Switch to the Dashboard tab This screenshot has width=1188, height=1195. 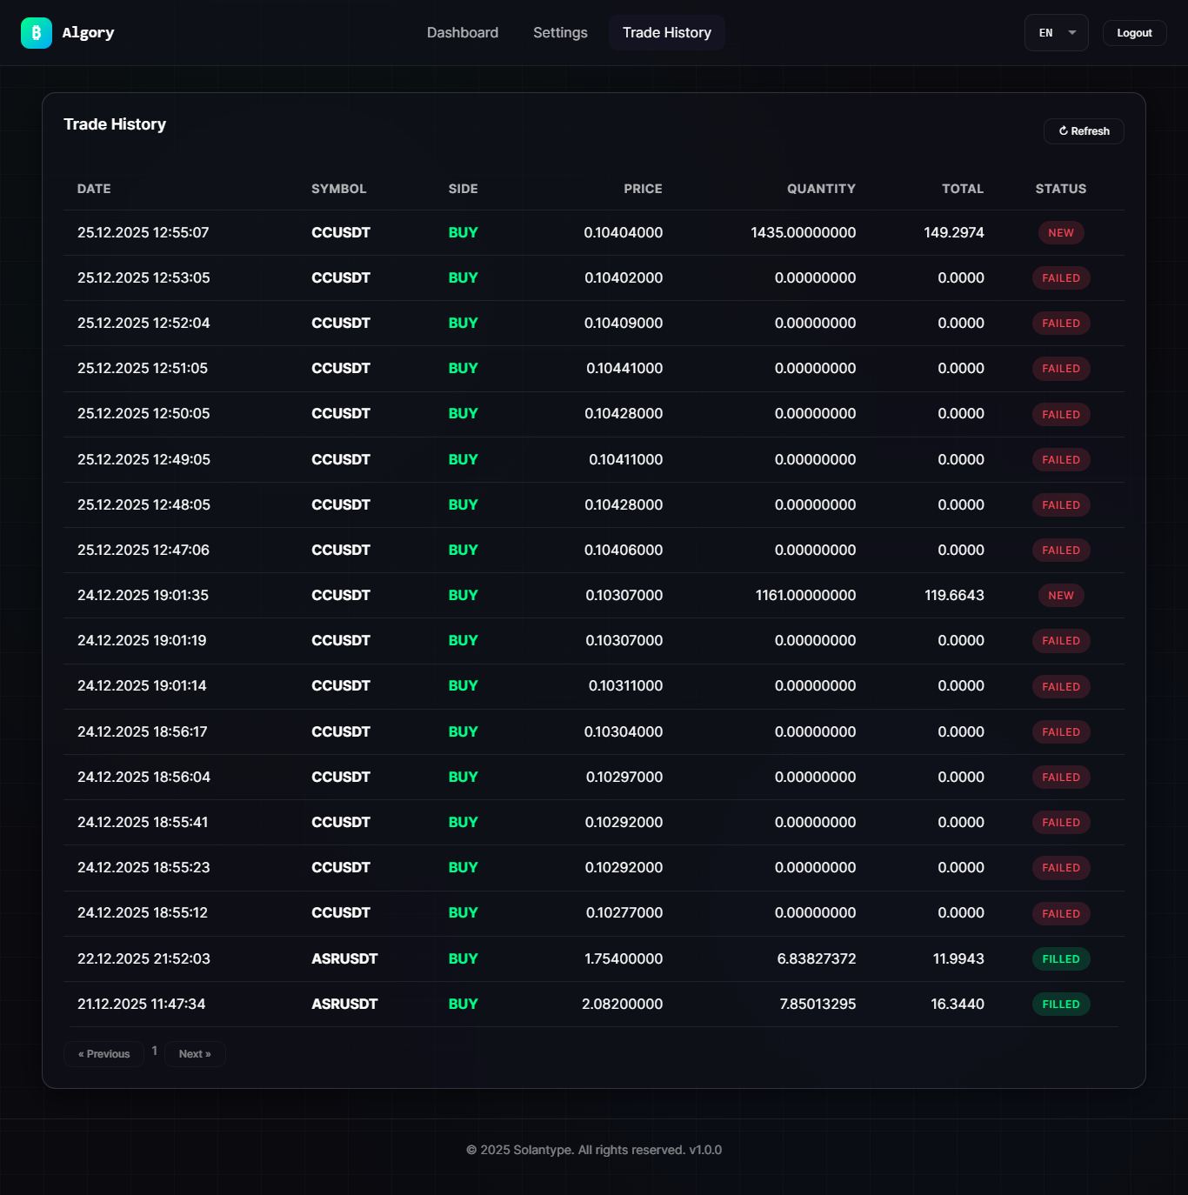coord(462,33)
